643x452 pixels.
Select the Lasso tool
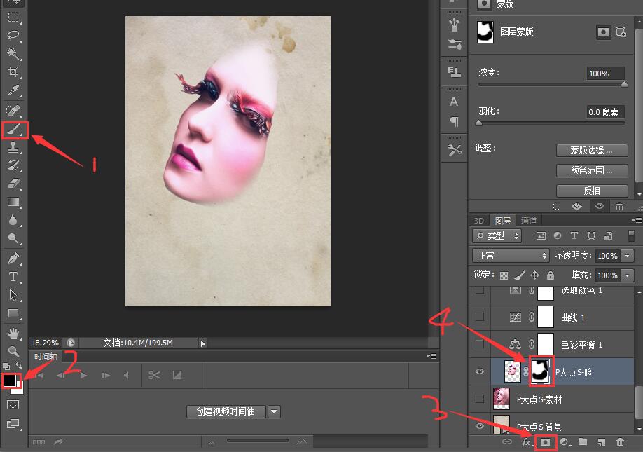(13, 36)
